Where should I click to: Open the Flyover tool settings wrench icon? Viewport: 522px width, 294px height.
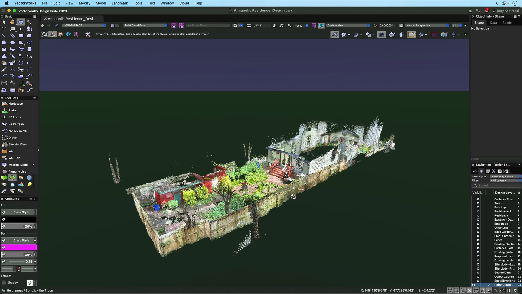coord(88,34)
